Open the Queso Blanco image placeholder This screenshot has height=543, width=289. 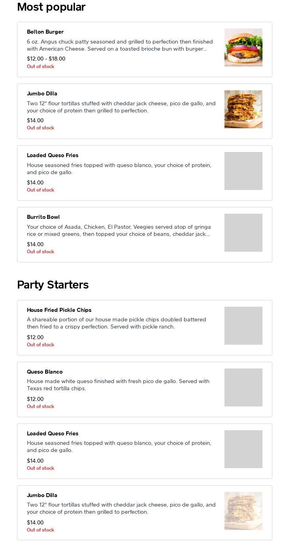[x=243, y=387]
